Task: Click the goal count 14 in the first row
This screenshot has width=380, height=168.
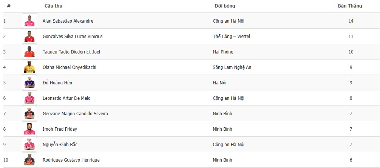Action: pyautogui.click(x=351, y=21)
